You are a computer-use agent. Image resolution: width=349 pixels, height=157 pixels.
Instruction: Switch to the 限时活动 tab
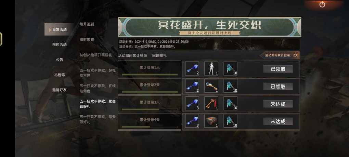(60, 44)
